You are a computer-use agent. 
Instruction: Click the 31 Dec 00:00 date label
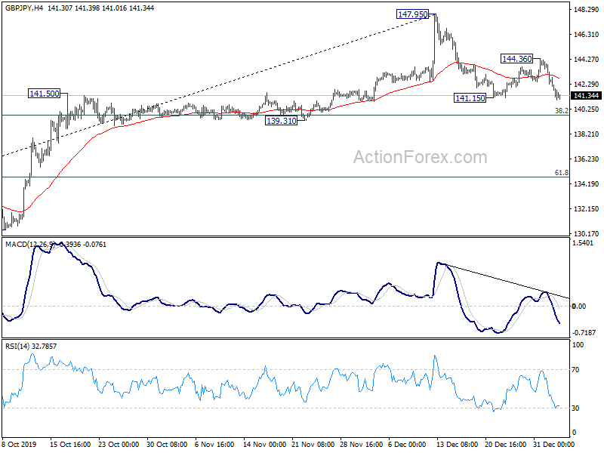553,445
